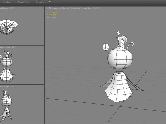Open the Perspective view label menu

point(55,8)
